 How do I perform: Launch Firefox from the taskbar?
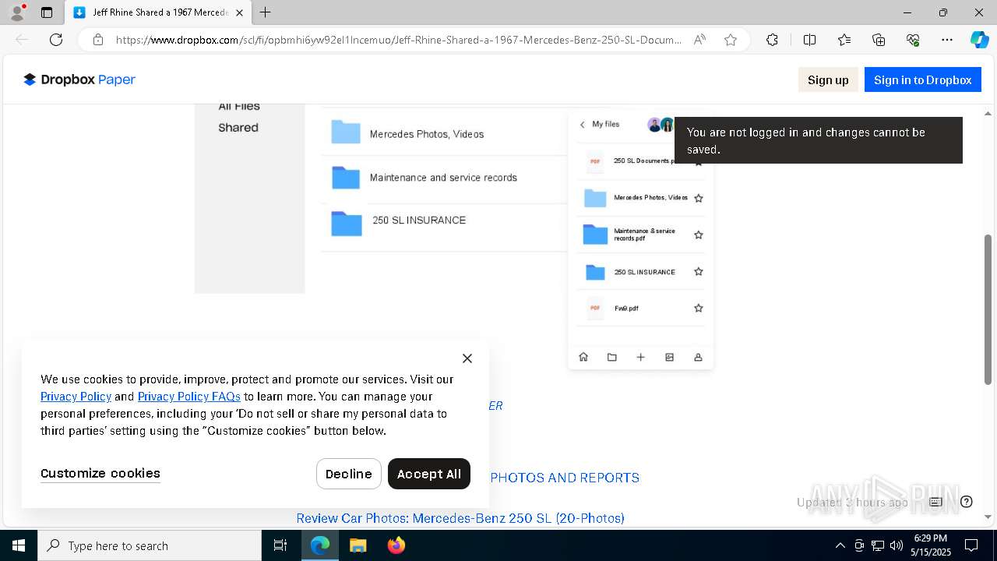click(x=396, y=545)
